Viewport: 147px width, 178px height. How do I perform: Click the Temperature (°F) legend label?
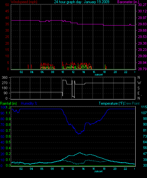pos(111,103)
